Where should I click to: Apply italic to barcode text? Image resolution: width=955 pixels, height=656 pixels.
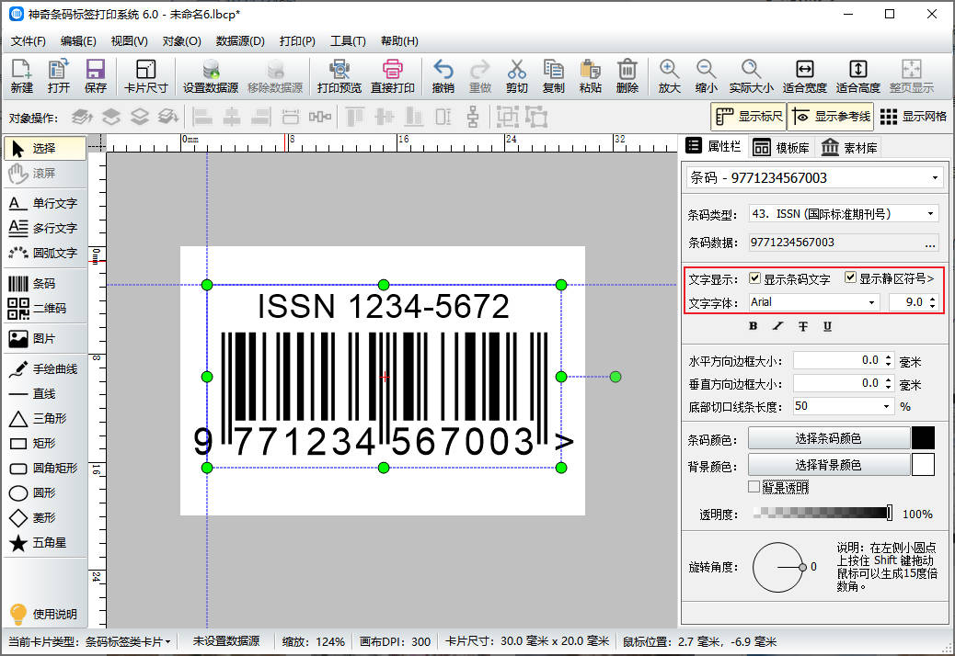pos(777,326)
